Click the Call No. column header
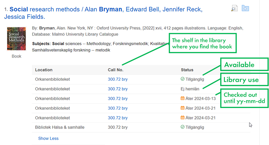This screenshot has height=145, width=269. pyautogui.click(x=116, y=70)
